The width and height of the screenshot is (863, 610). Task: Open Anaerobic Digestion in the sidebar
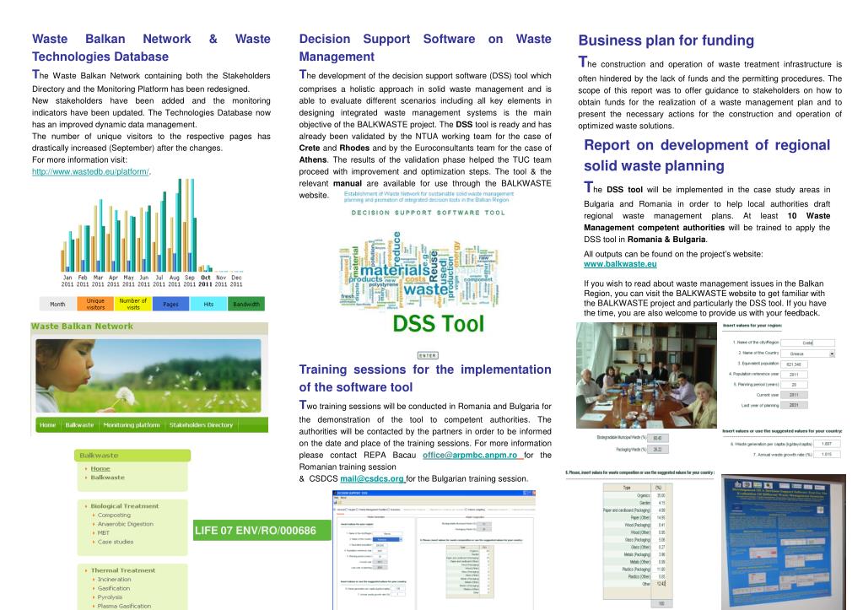pyautogui.click(x=126, y=524)
